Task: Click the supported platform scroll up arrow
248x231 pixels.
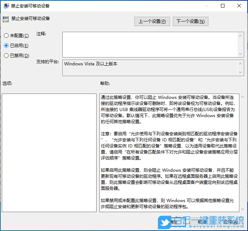Action: point(240,64)
